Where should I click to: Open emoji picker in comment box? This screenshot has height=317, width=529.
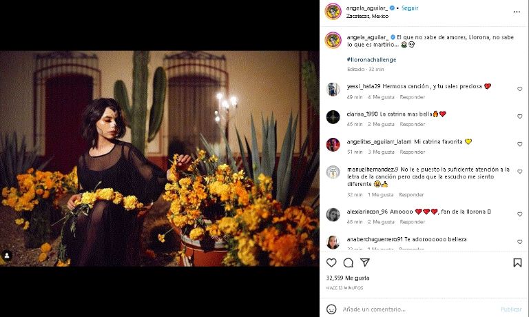tap(331, 309)
